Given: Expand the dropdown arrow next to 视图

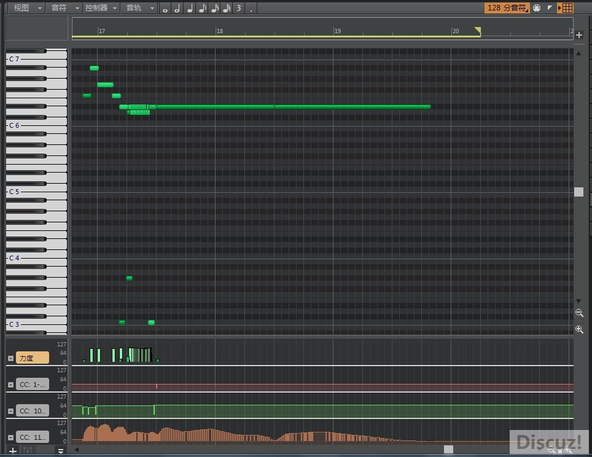Looking at the screenshot, I should (40, 8).
